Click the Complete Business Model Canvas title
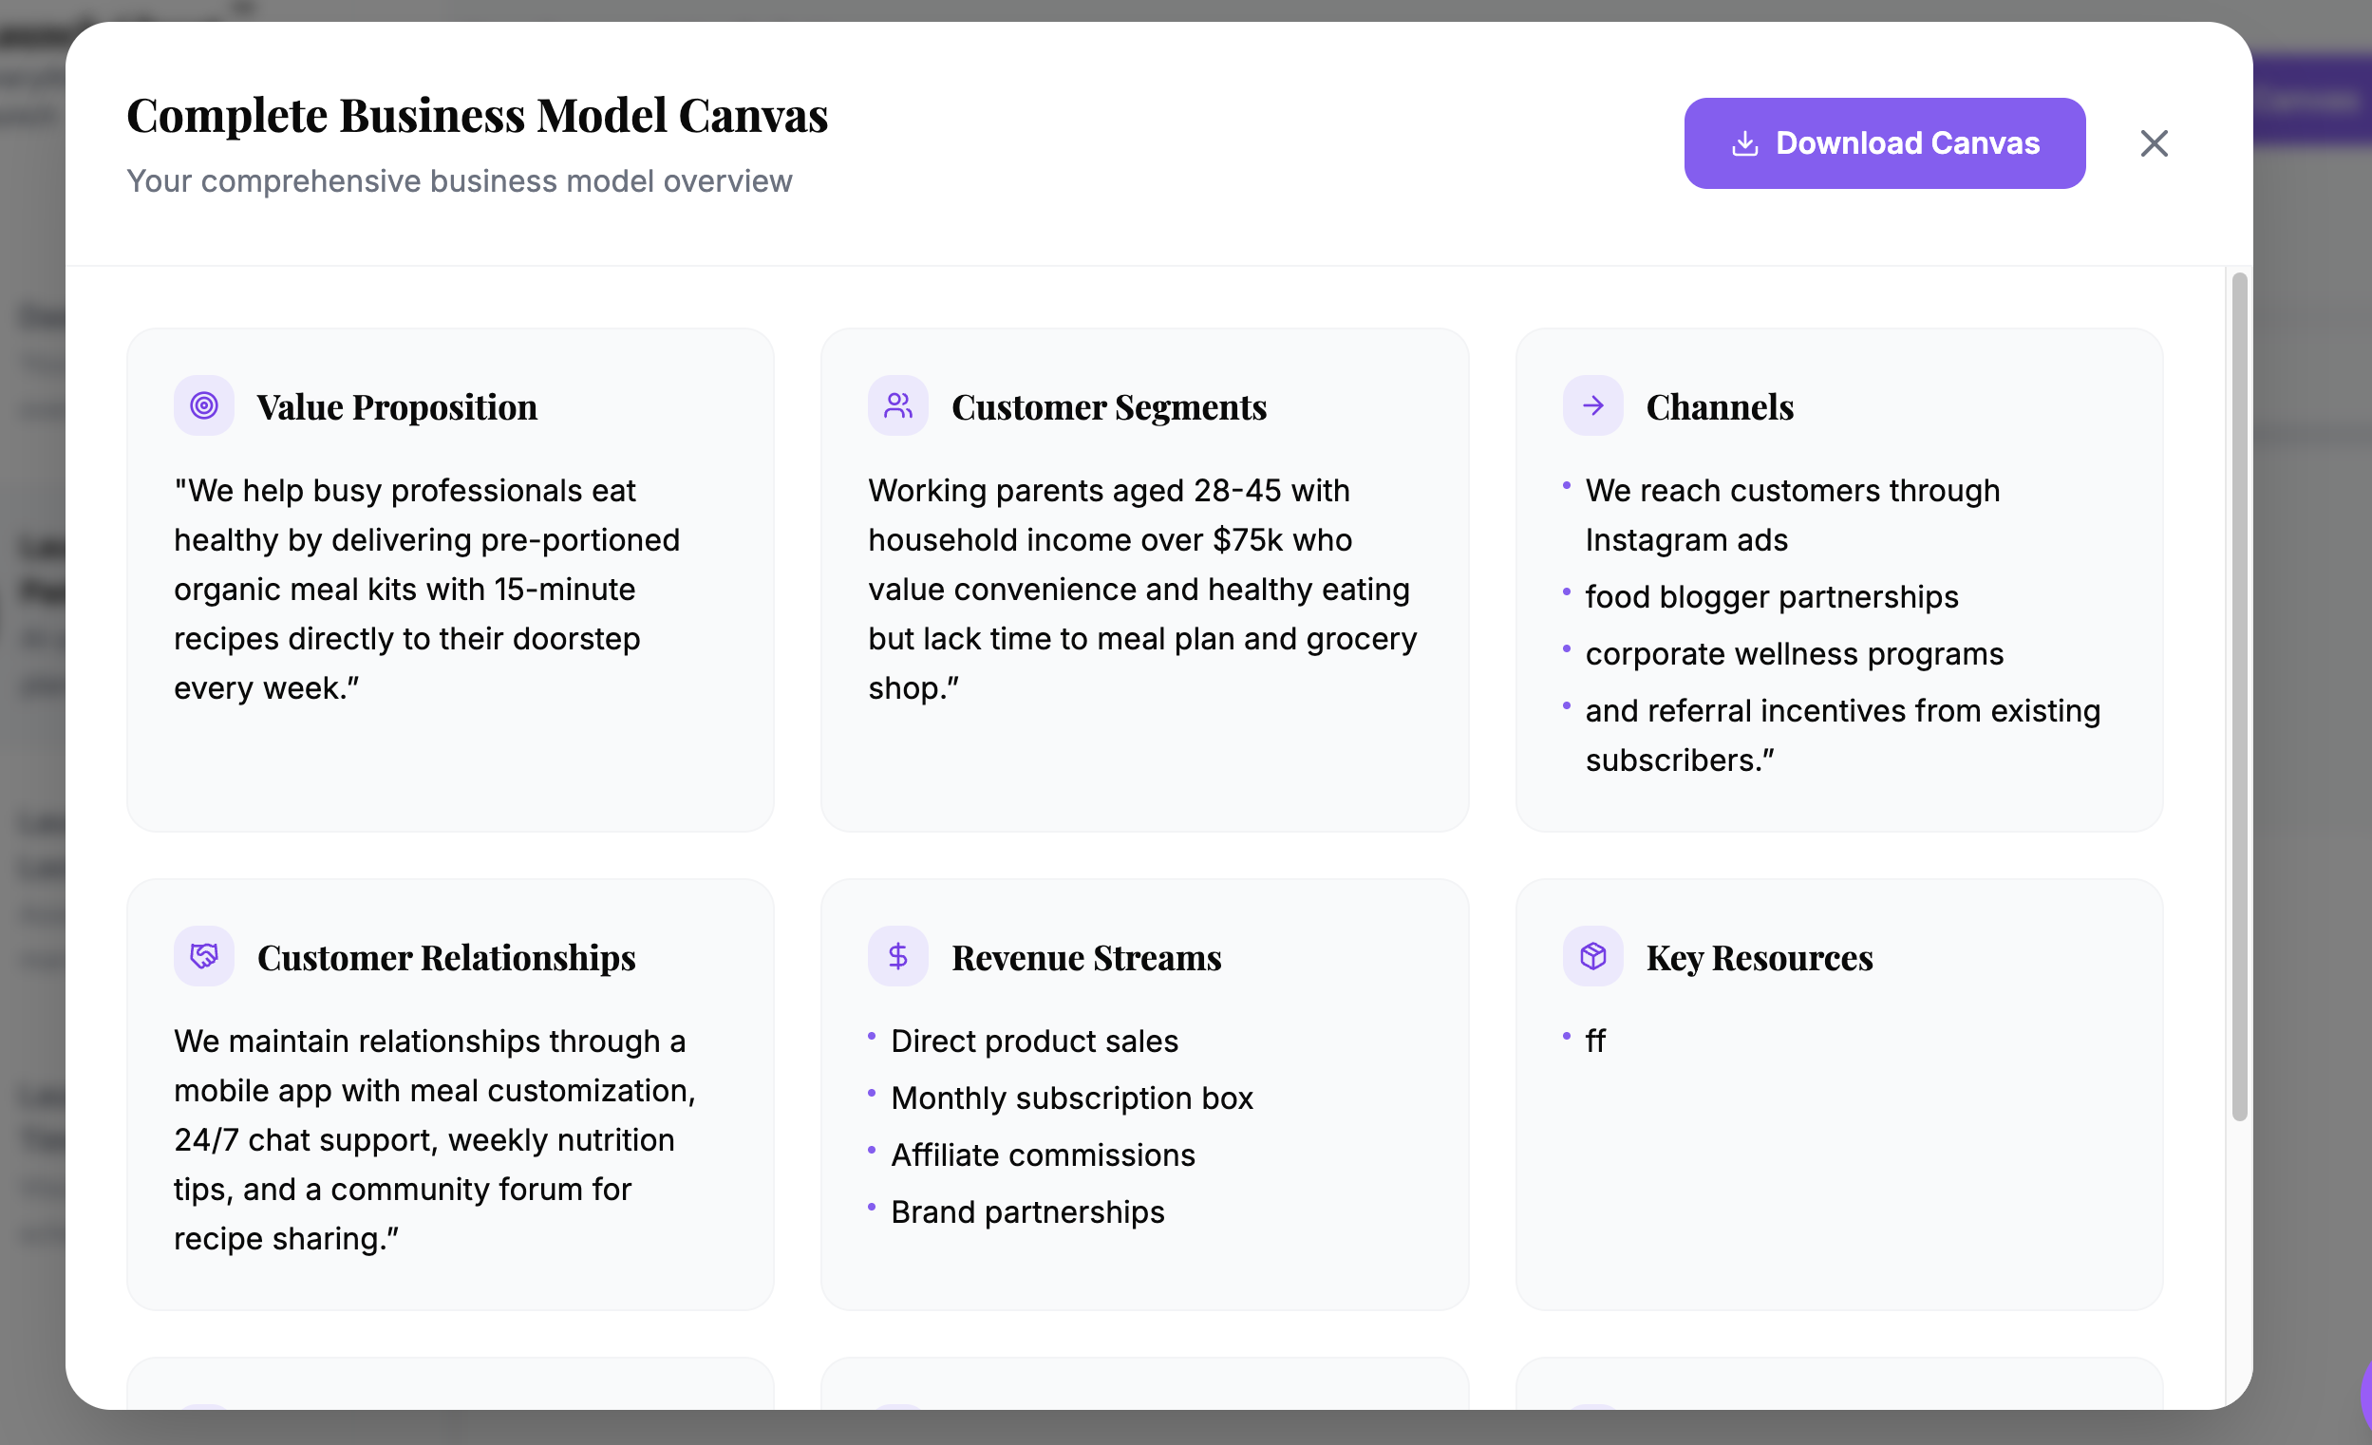This screenshot has height=1445, width=2372. point(477,116)
